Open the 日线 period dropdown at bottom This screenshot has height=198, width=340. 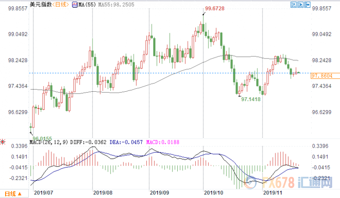coord(13,194)
